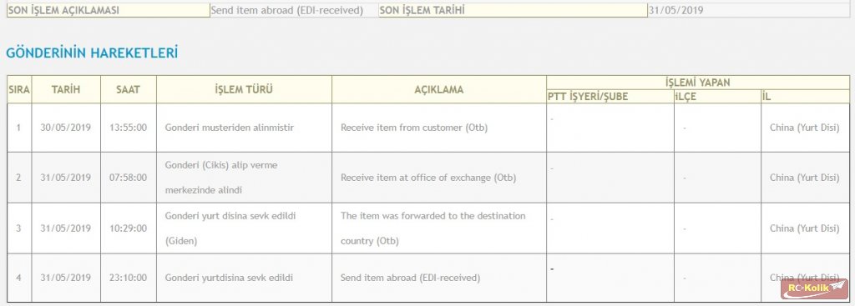Viewport: 855px width, 306px height.
Task: Select the SIRA column header
Action: (x=19, y=90)
